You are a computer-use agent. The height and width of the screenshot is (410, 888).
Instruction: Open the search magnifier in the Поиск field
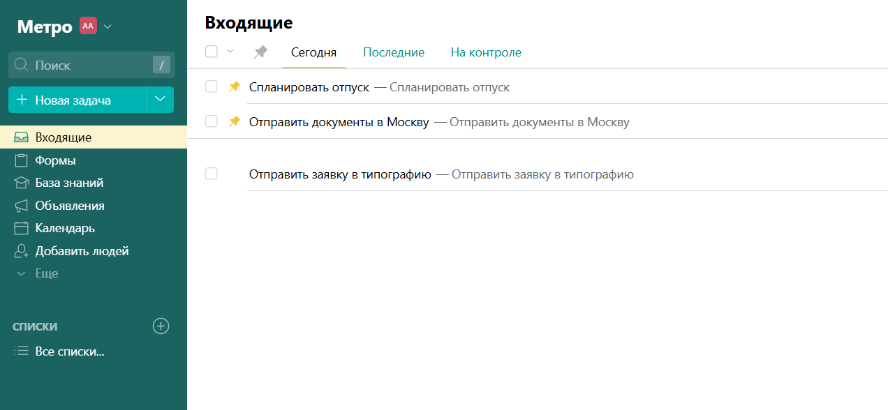22,65
